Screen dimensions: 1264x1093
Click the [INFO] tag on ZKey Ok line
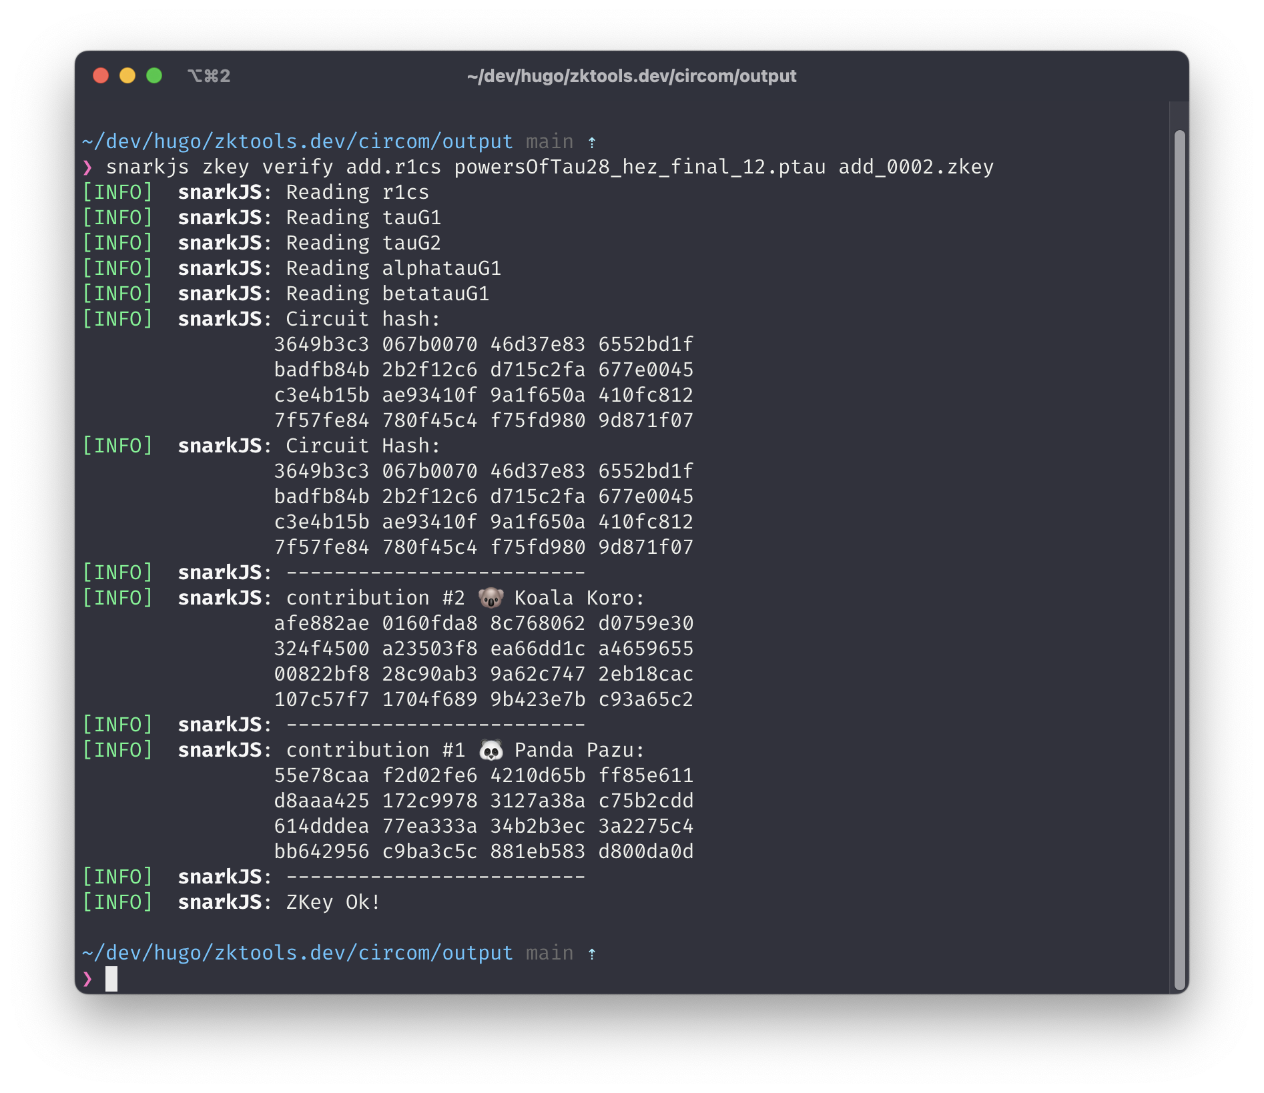pyautogui.click(x=117, y=902)
